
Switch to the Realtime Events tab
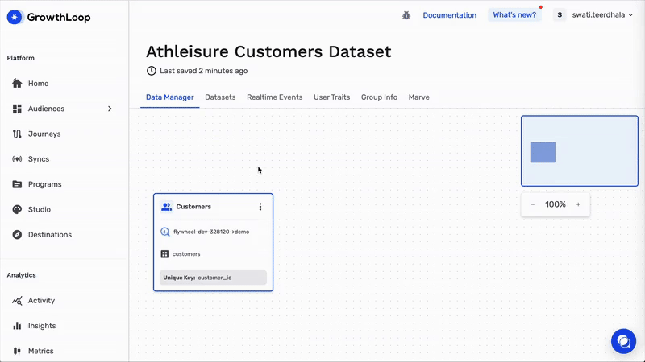pyautogui.click(x=274, y=97)
